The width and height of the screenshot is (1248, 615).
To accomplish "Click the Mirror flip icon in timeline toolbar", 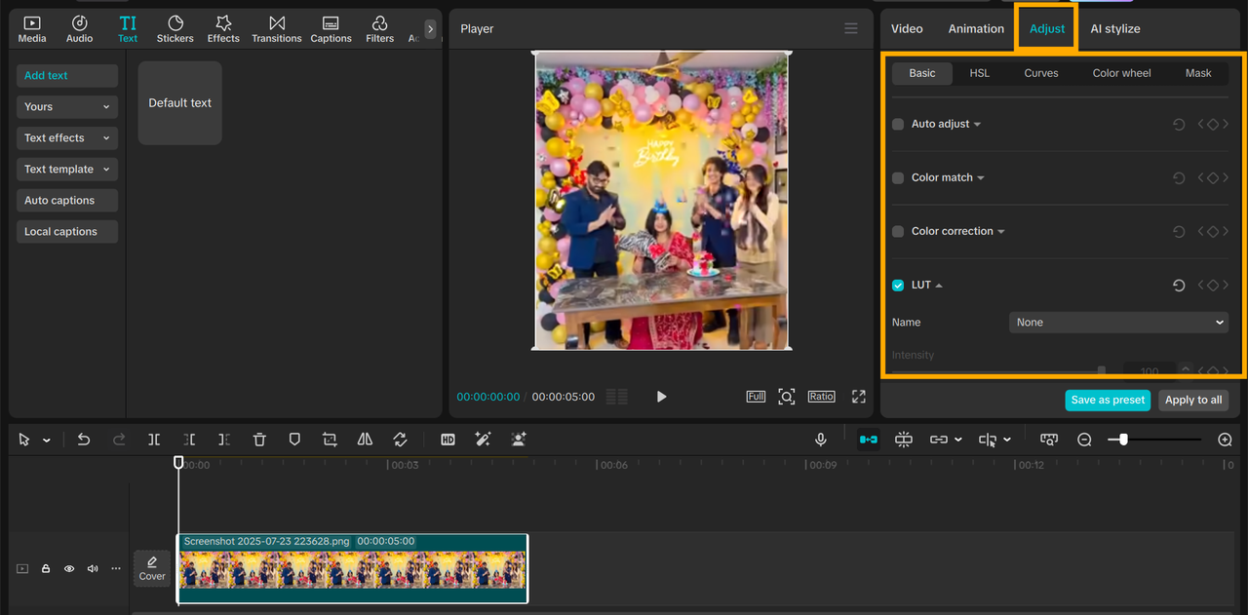I will coord(365,440).
